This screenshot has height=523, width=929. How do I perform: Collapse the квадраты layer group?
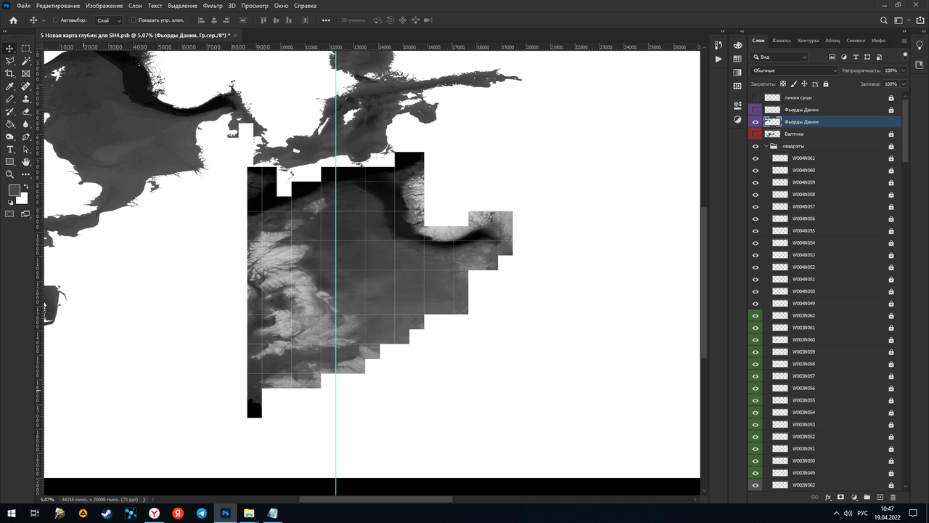[x=766, y=146]
